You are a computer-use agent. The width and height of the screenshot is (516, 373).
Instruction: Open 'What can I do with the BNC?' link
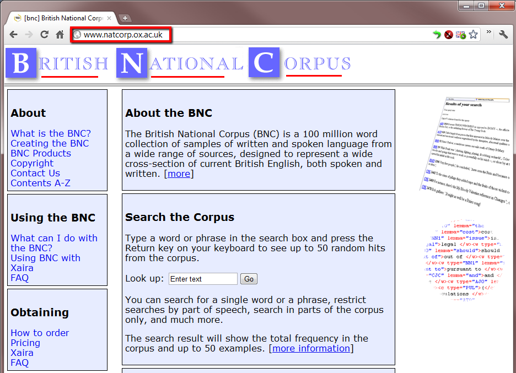pyautogui.click(x=54, y=243)
